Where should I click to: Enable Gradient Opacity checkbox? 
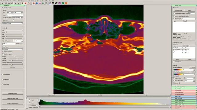point(3,54)
